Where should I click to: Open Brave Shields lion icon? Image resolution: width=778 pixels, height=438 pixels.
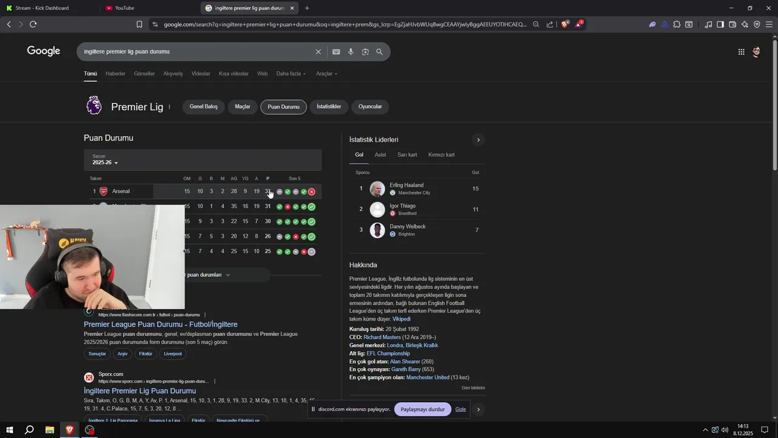click(x=565, y=24)
